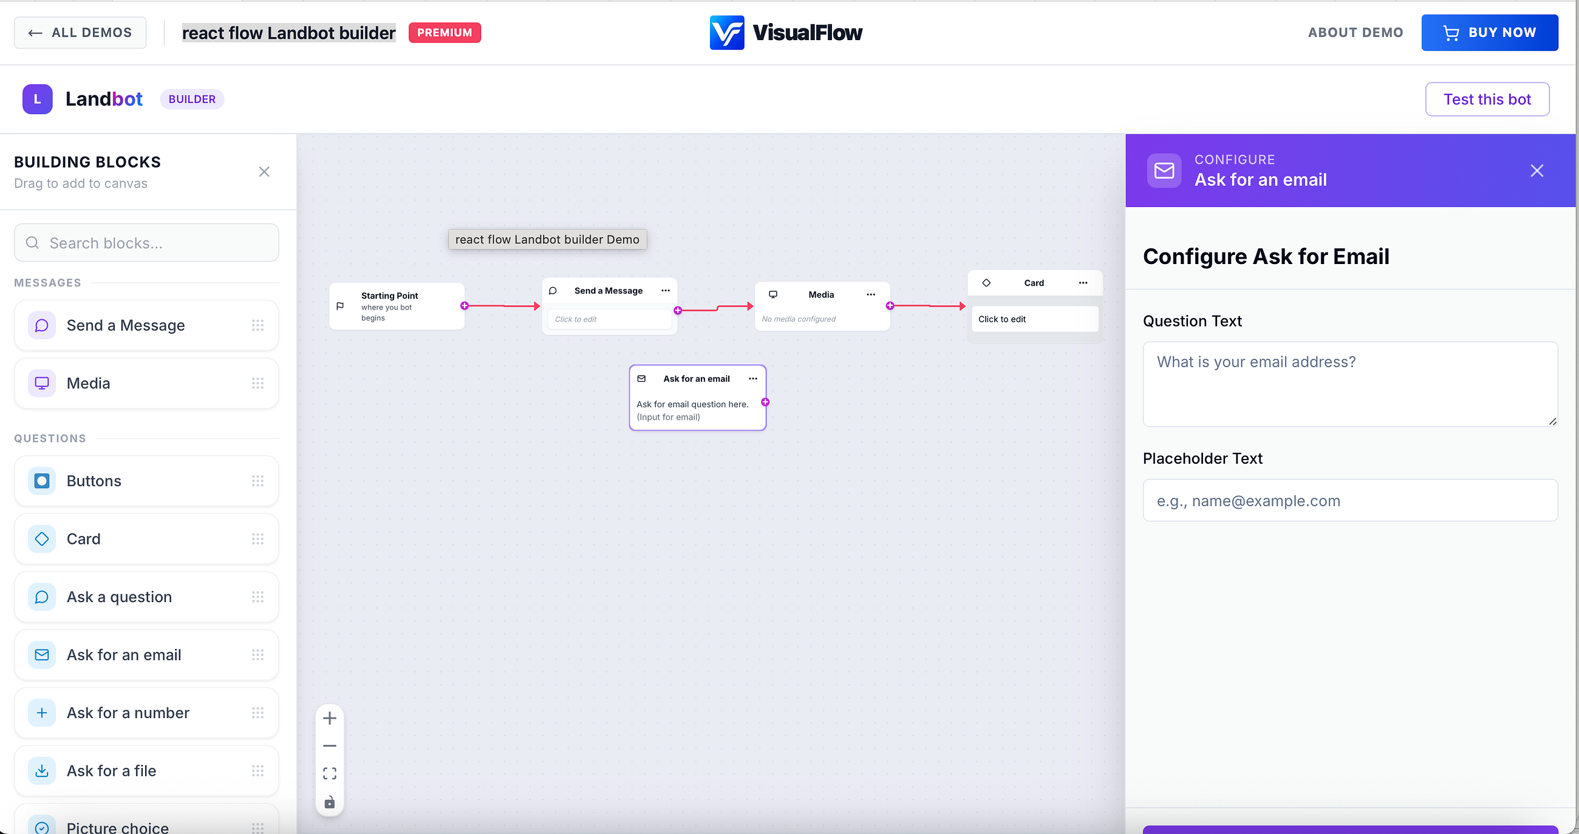1579x834 pixels.
Task: Click drag handle of Ask for an email block
Action: [x=257, y=654]
